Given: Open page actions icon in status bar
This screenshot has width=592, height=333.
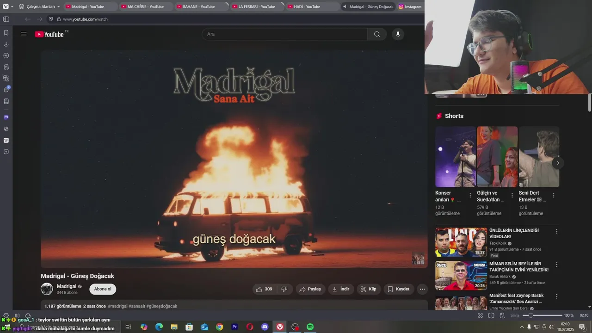Looking at the screenshot, I should [x=501, y=315].
